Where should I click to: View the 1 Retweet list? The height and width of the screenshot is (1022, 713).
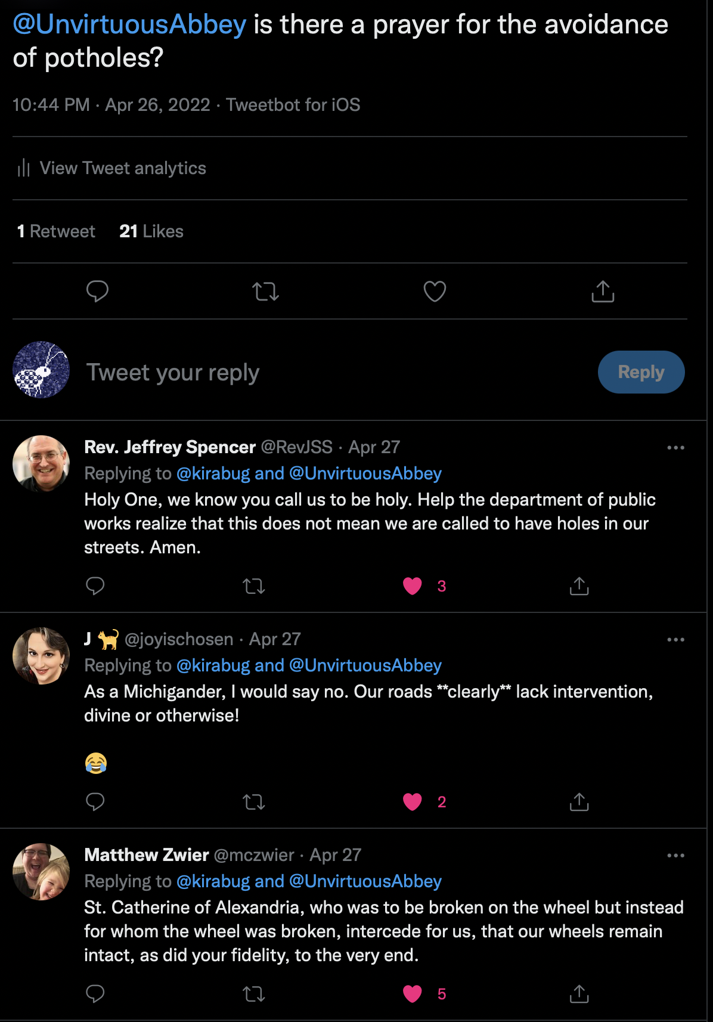(56, 231)
